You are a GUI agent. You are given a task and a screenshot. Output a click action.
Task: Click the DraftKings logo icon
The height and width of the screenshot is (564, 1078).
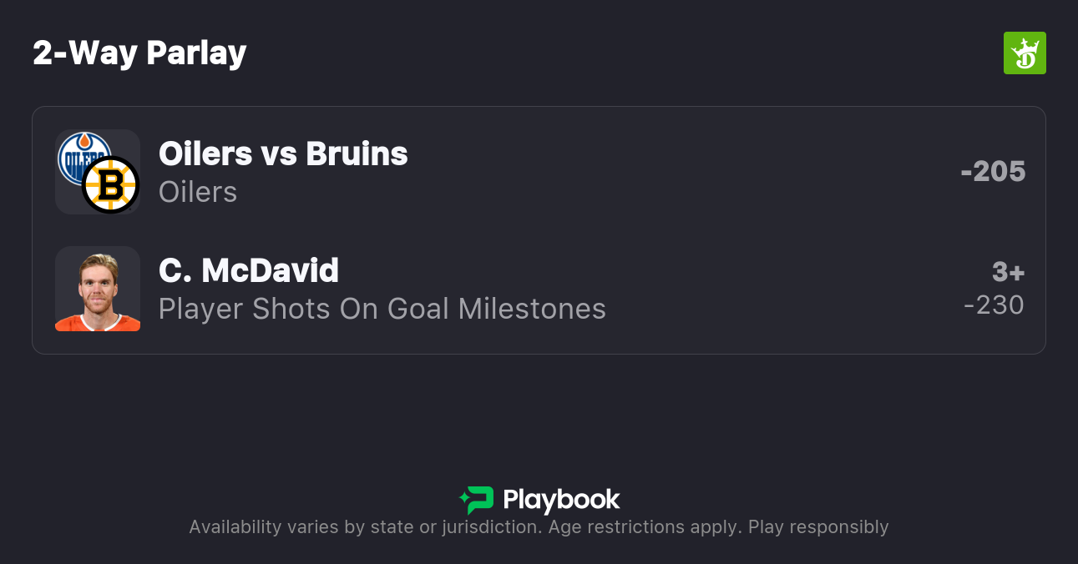click(1025, 53)
